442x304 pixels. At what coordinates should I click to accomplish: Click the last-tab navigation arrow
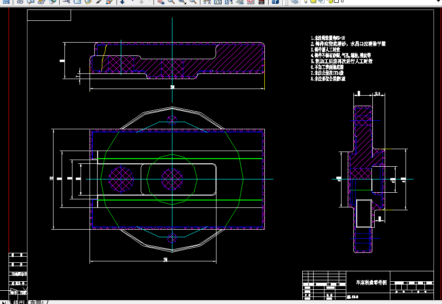tap(4, 302)
